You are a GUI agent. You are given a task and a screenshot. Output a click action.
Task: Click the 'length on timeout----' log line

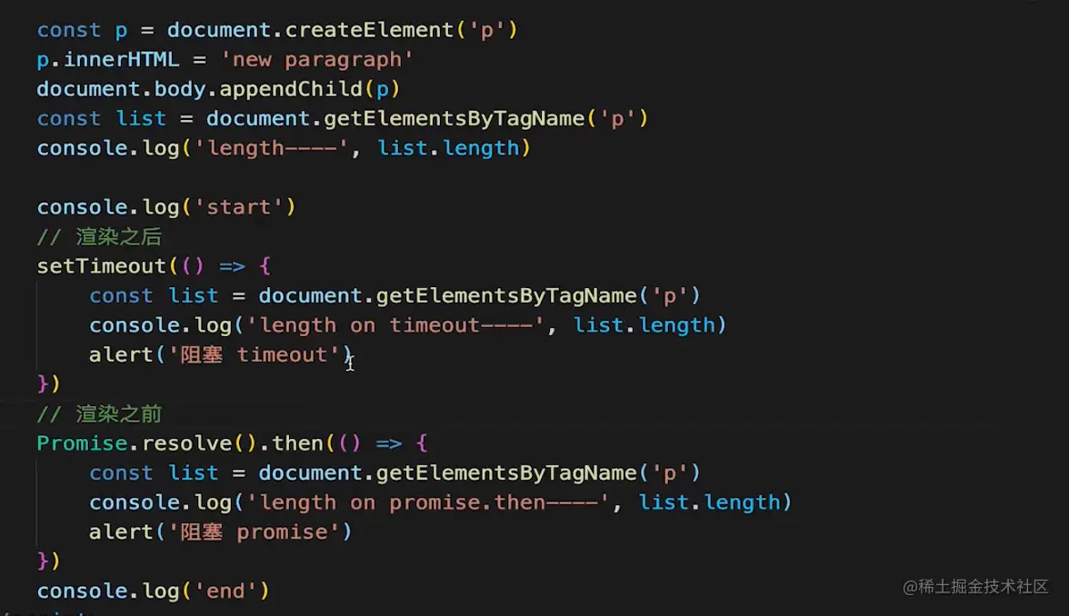coord(407,325)
